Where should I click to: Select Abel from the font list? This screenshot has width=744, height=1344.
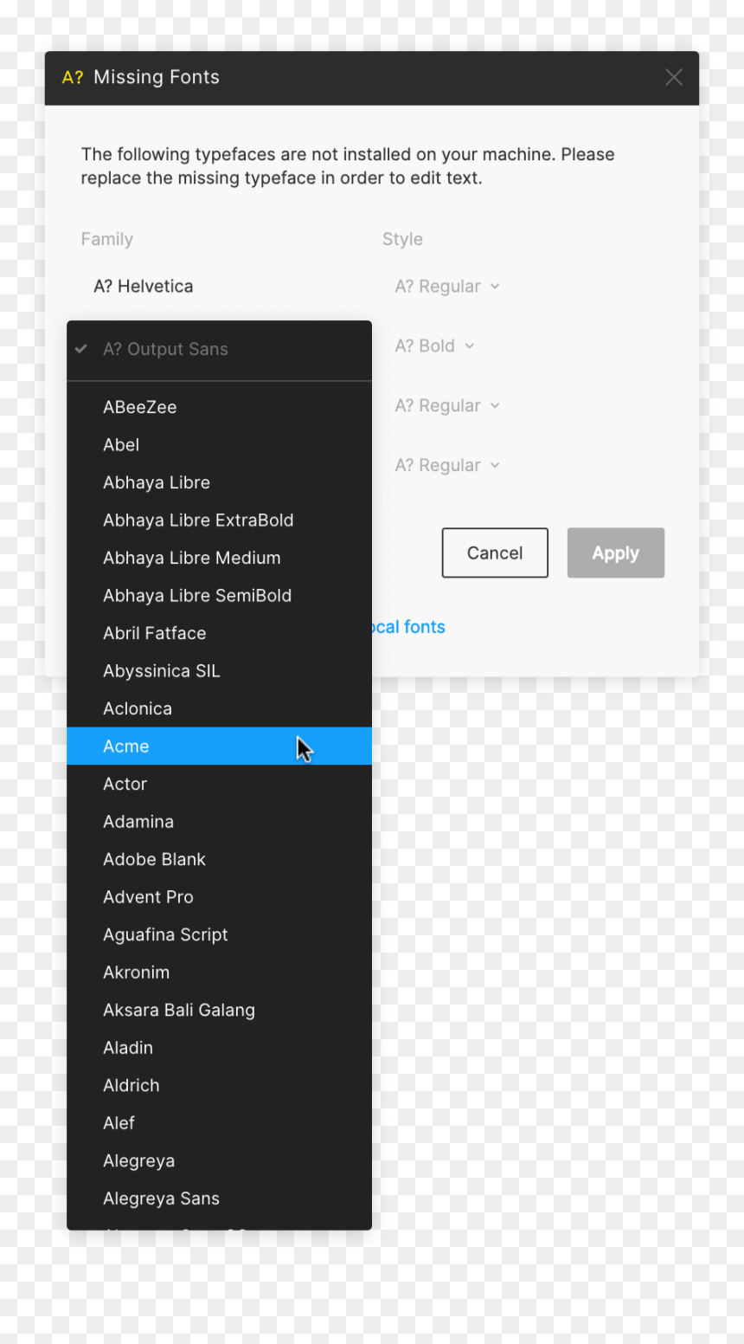click(x=220, y=445)
